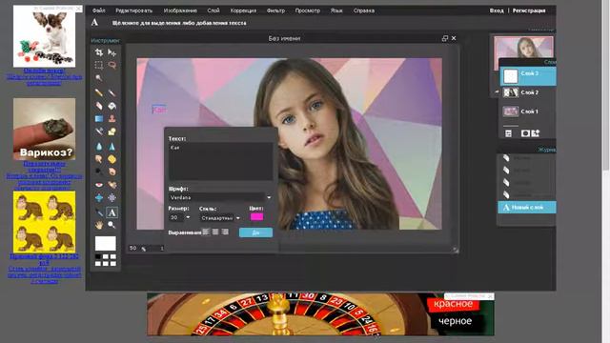Screen dimensions: 610x343
Task: Open the Изображение menu
Action: [x=180, y=10]
